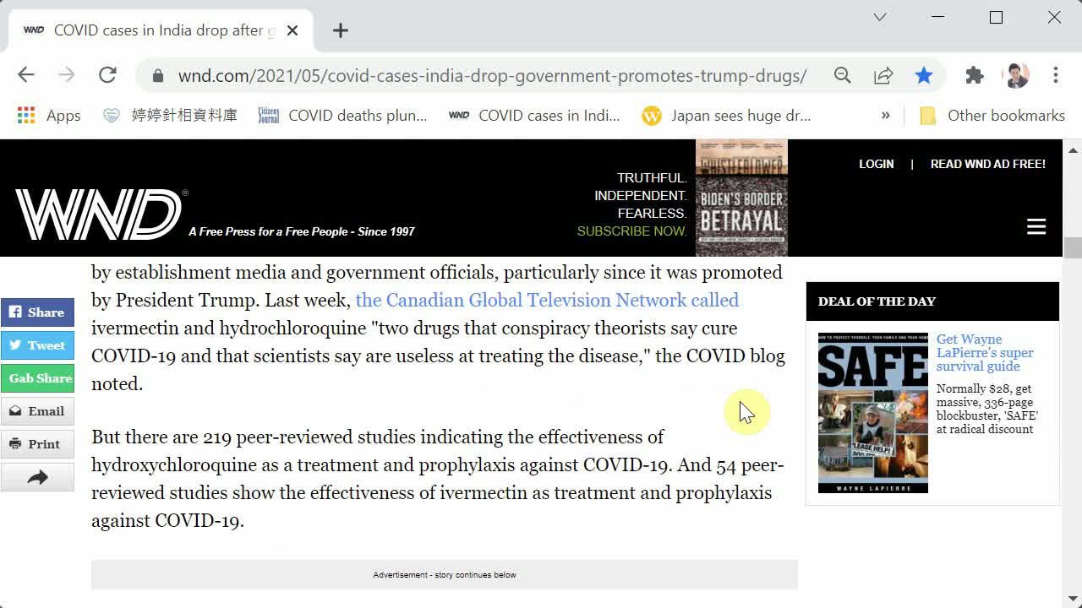This screenshot has width=1082, height=608.
Task: Share this page via share icon
Action: pos(883,75)
